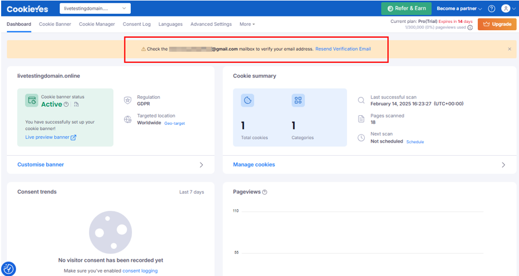The height and width of the screenshot is (276, 519).
Task: Open the livetestingdomain site selector dropdown
Action: pyautogui.click(x=95, y=9)
